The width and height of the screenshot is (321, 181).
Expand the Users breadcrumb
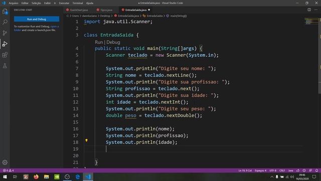click(x=75, y=16)
